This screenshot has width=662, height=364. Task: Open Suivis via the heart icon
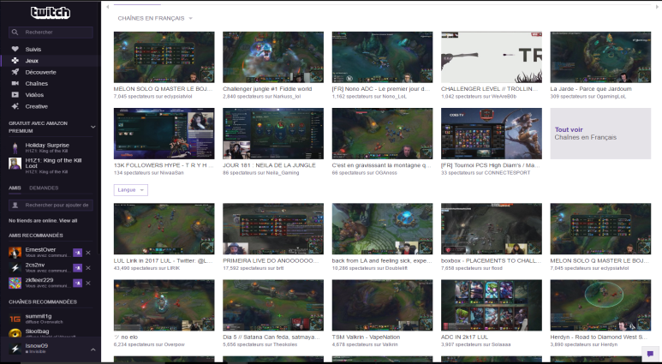pos(15,49)
